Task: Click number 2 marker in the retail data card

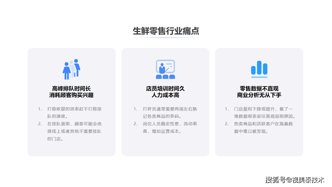Action: 227,124
